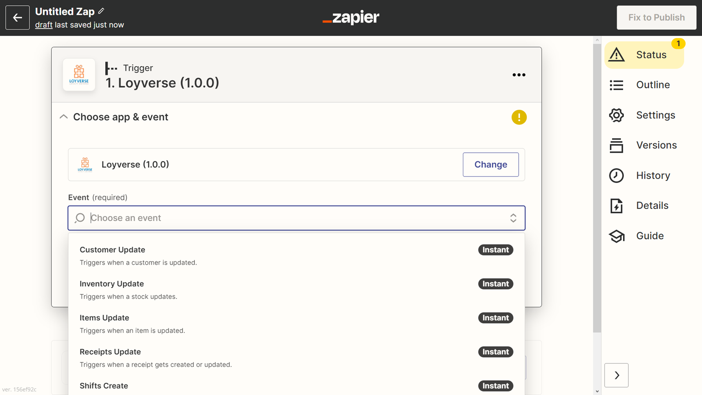
Task: Click the back arrow to leave the editor
Action: pos(17,18)
